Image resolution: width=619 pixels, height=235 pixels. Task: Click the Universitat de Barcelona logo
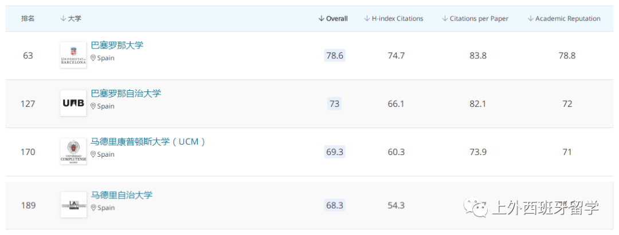pyautogui.click(x=73, y=55)
